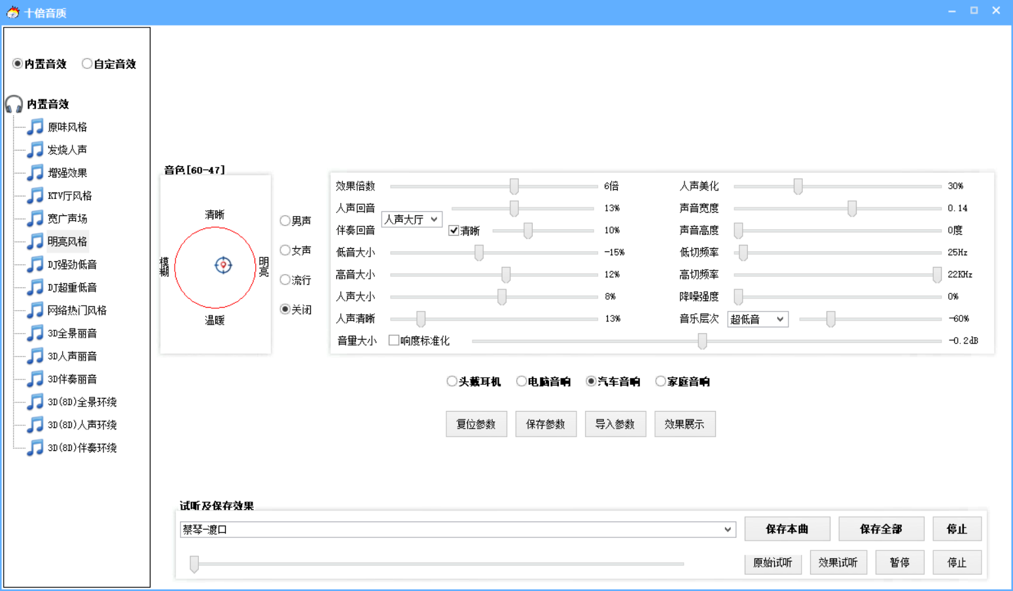
Task: Click 停止 button next to 保存全部
Action: [x=957, y=529]
